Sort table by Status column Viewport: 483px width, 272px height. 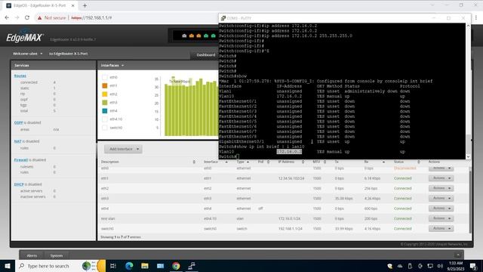coord(407,162)
